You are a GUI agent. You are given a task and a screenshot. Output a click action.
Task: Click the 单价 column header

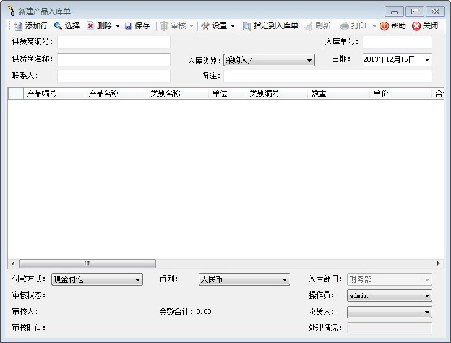(x=400, y=93)
